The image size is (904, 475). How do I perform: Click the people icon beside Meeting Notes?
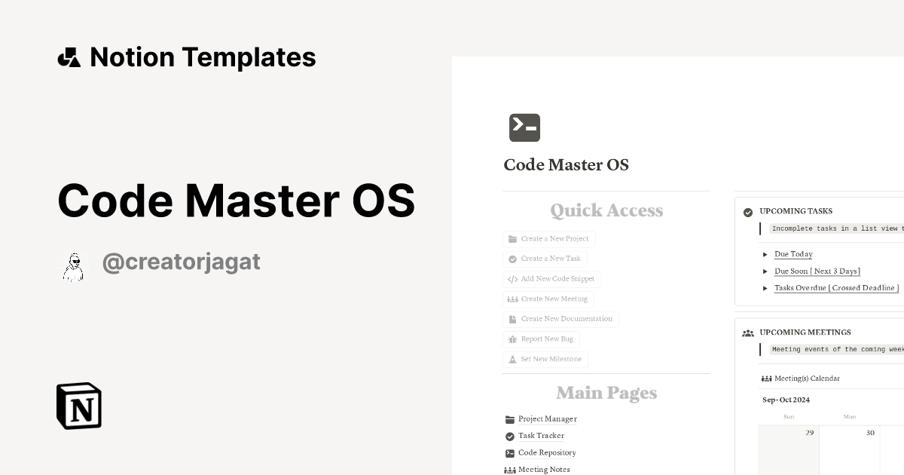[x=509, y=469]
